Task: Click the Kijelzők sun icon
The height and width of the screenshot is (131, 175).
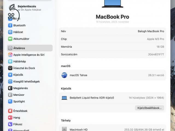Action: [x=10, y=75]
